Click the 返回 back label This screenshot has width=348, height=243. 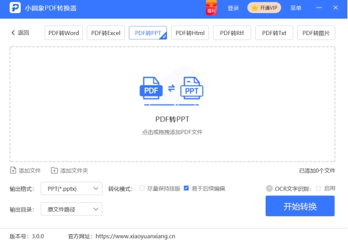[23, 33]
